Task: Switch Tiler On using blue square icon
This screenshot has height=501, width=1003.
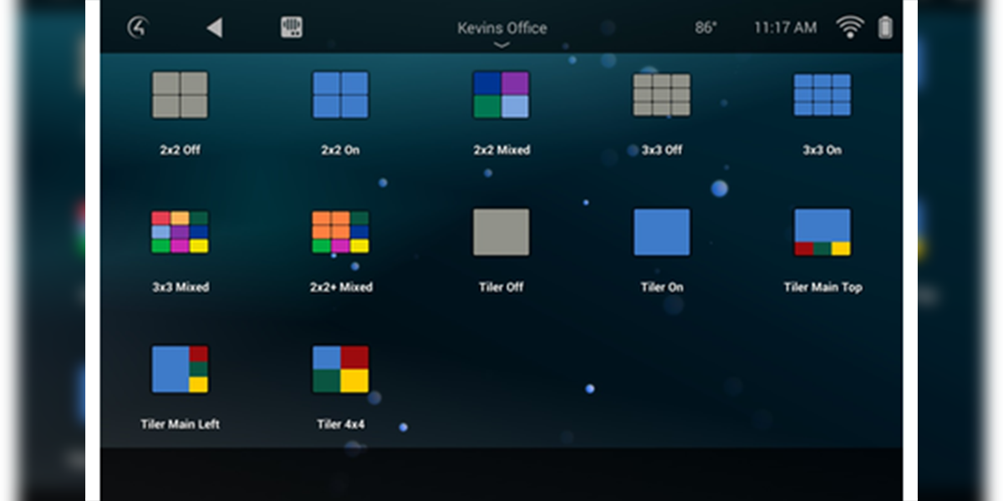Action: click(x=662, y=232)
